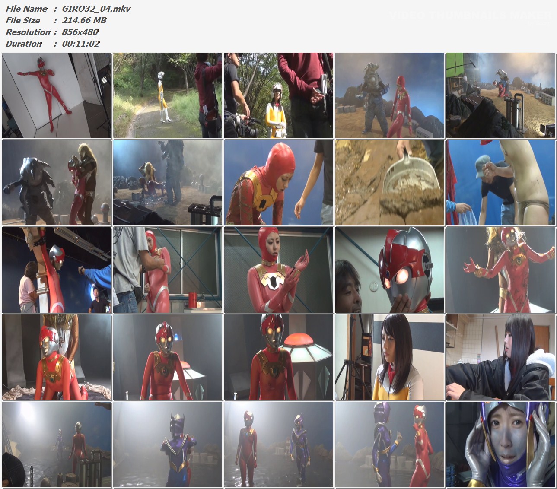Click the file name value GIRO32_04.mkv
557x489 pixels.
[x=96, y=9]
